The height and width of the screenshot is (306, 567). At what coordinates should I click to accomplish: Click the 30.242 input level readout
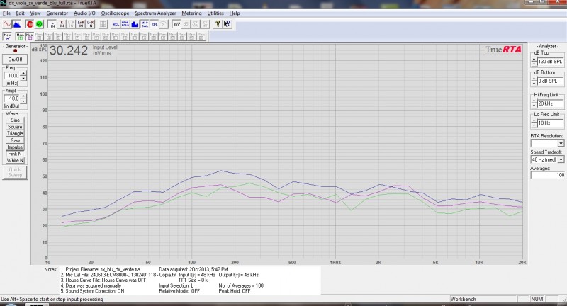point(68,50)
